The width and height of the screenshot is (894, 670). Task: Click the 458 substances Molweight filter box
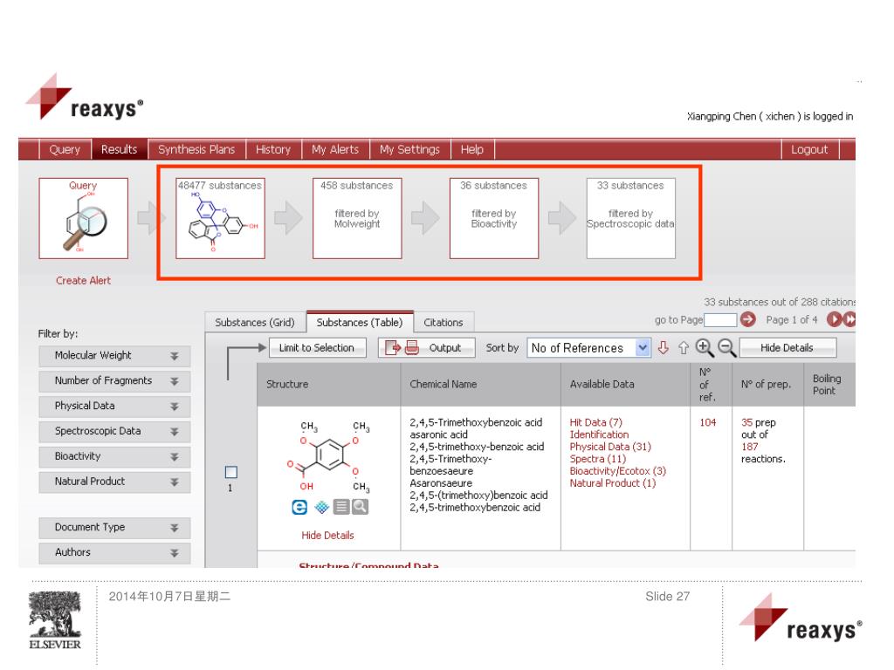[357, 218]
